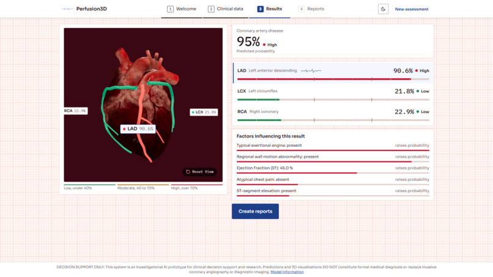Click the Coronary artery disease heading

pos(260,31)
